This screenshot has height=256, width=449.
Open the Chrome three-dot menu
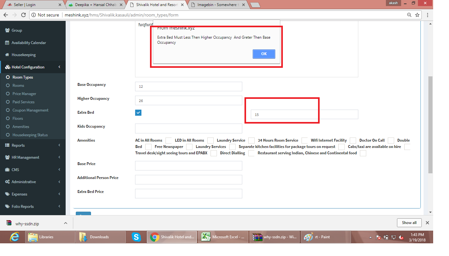click(428, 15)
